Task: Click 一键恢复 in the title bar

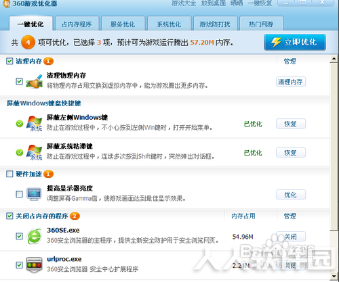Action: pos(260,3)
